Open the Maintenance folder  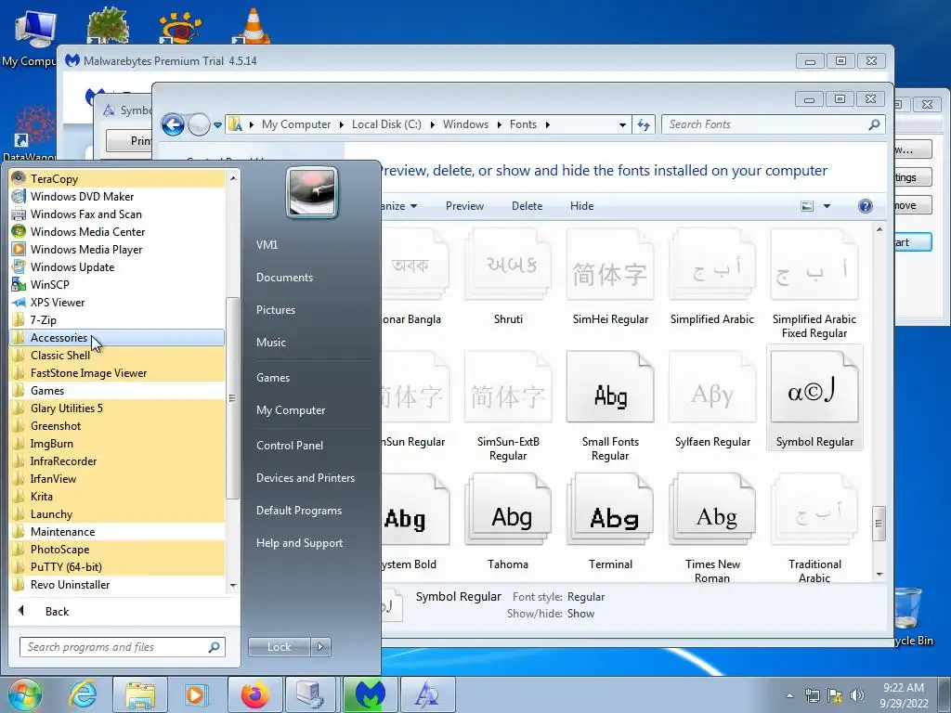[x=117, y=531]
